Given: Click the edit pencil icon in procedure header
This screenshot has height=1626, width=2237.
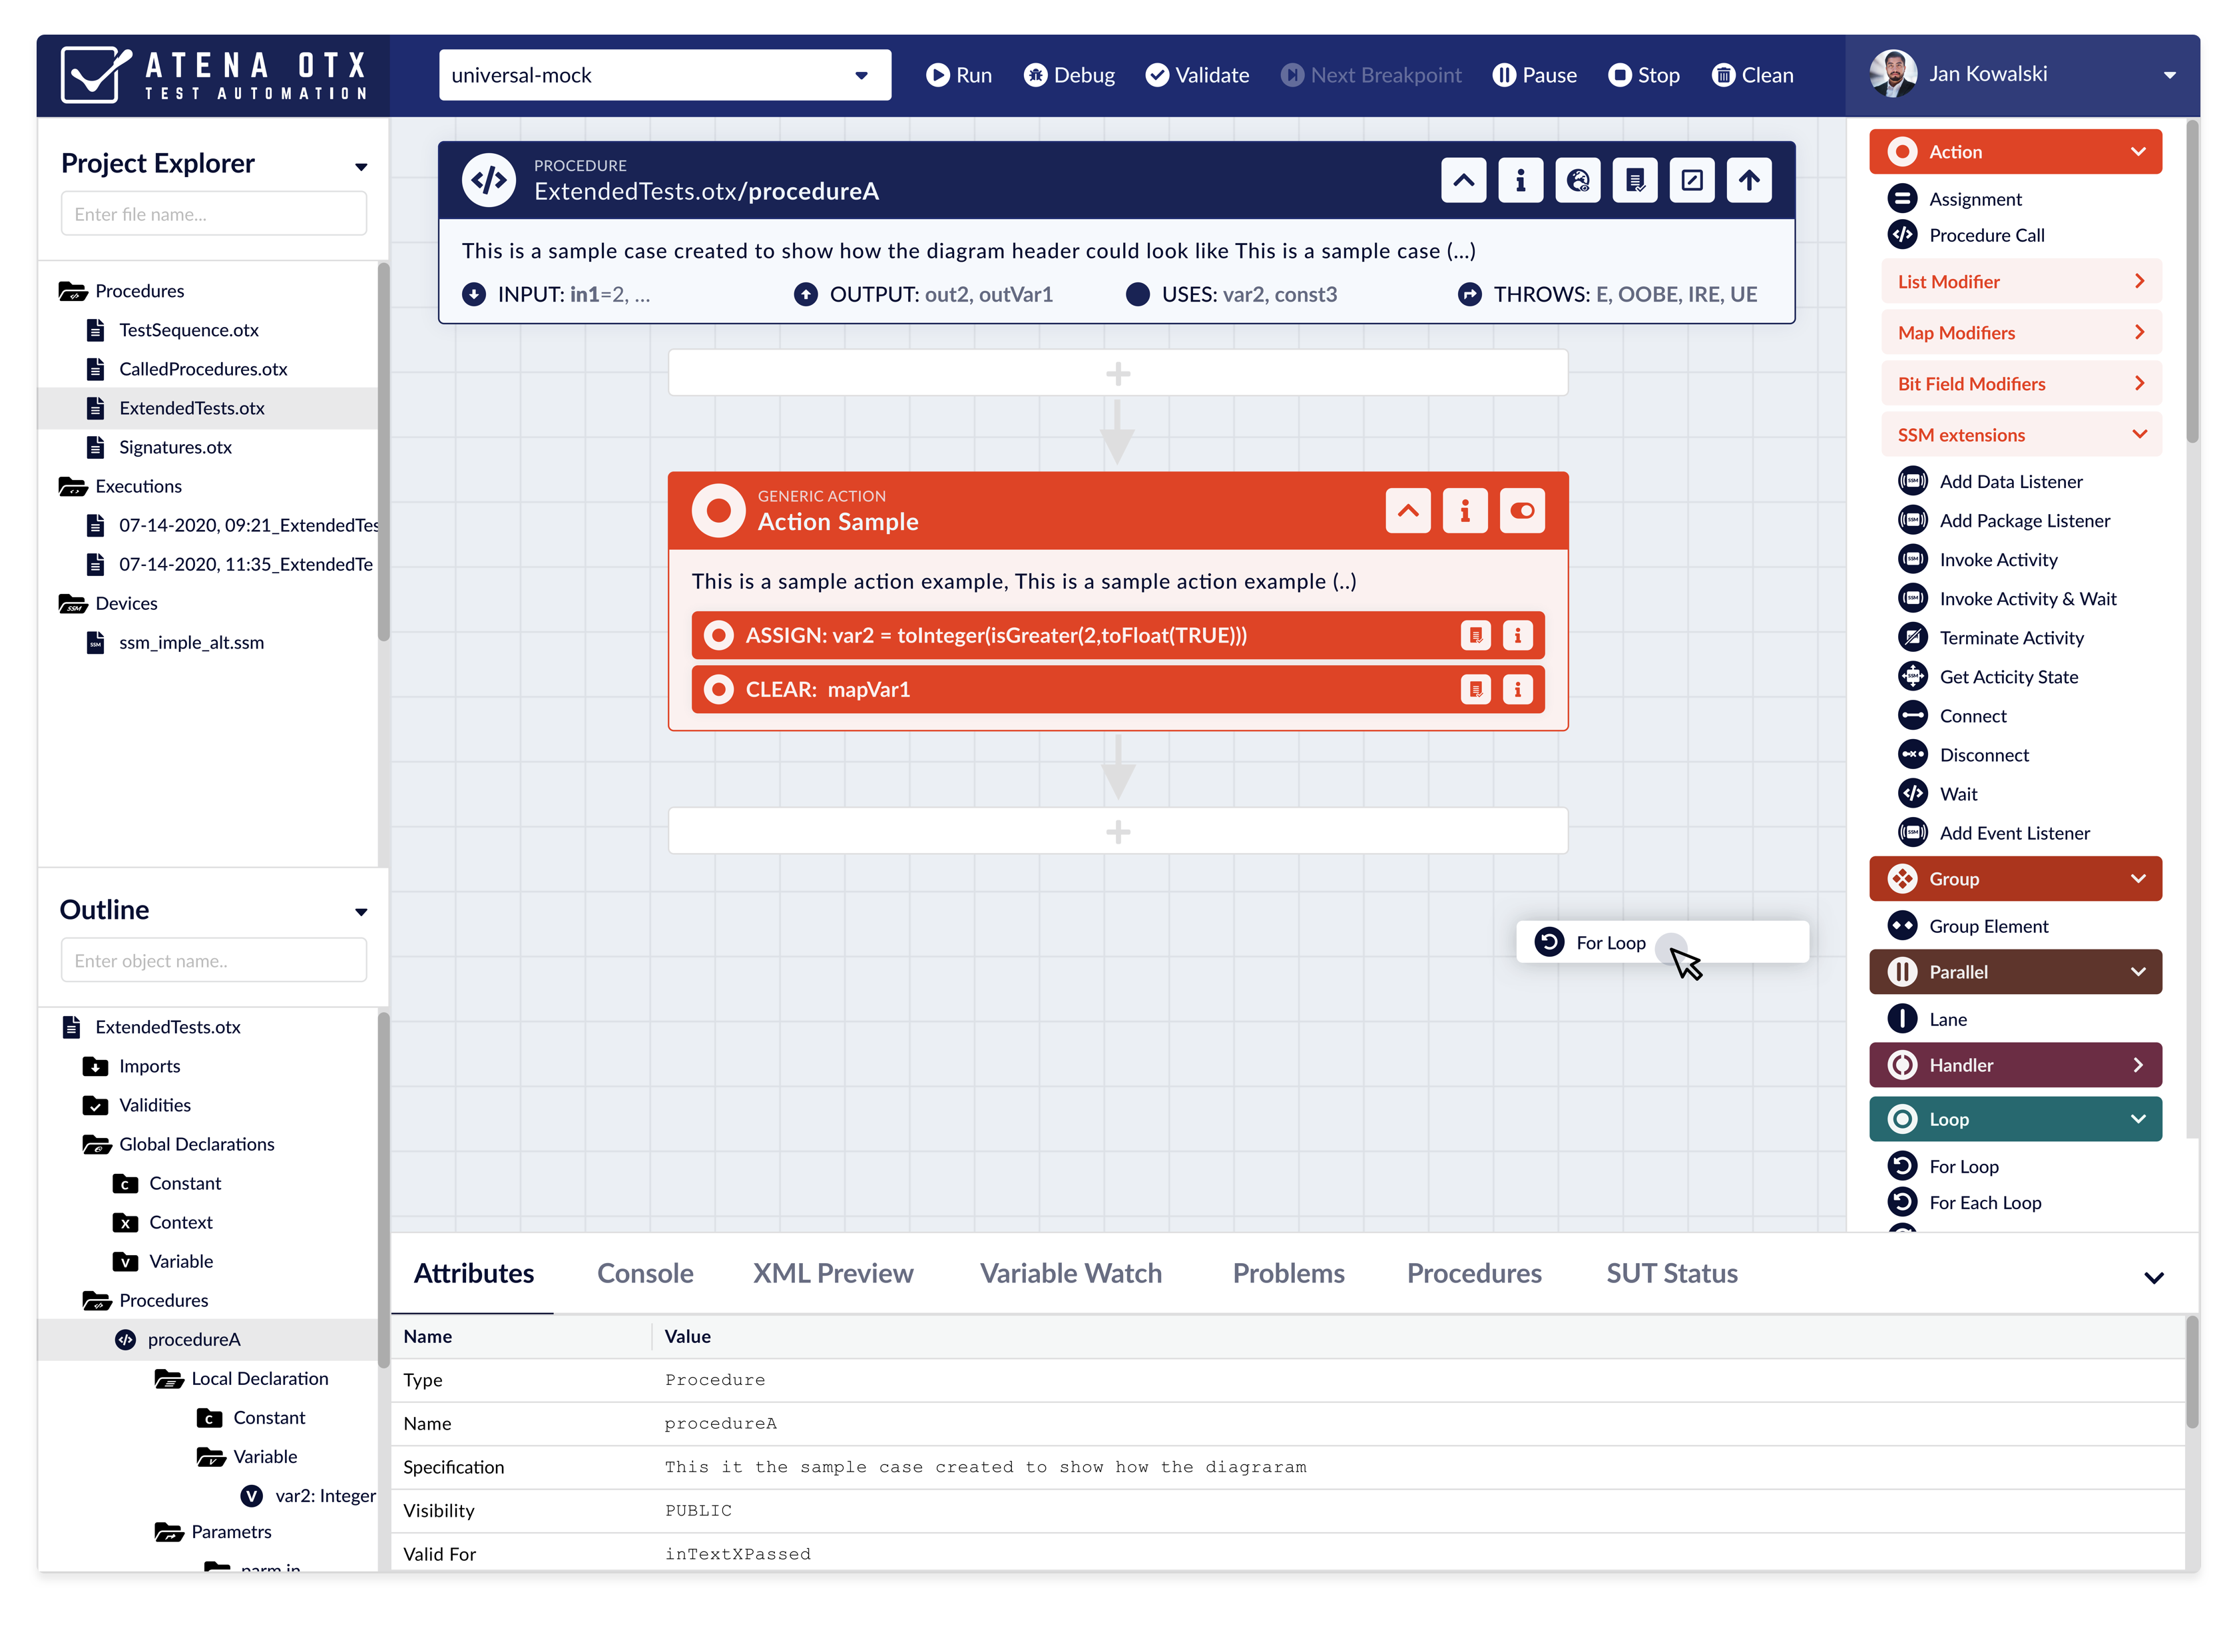Looking at the screenshot, I should (x=1692, y=180).
